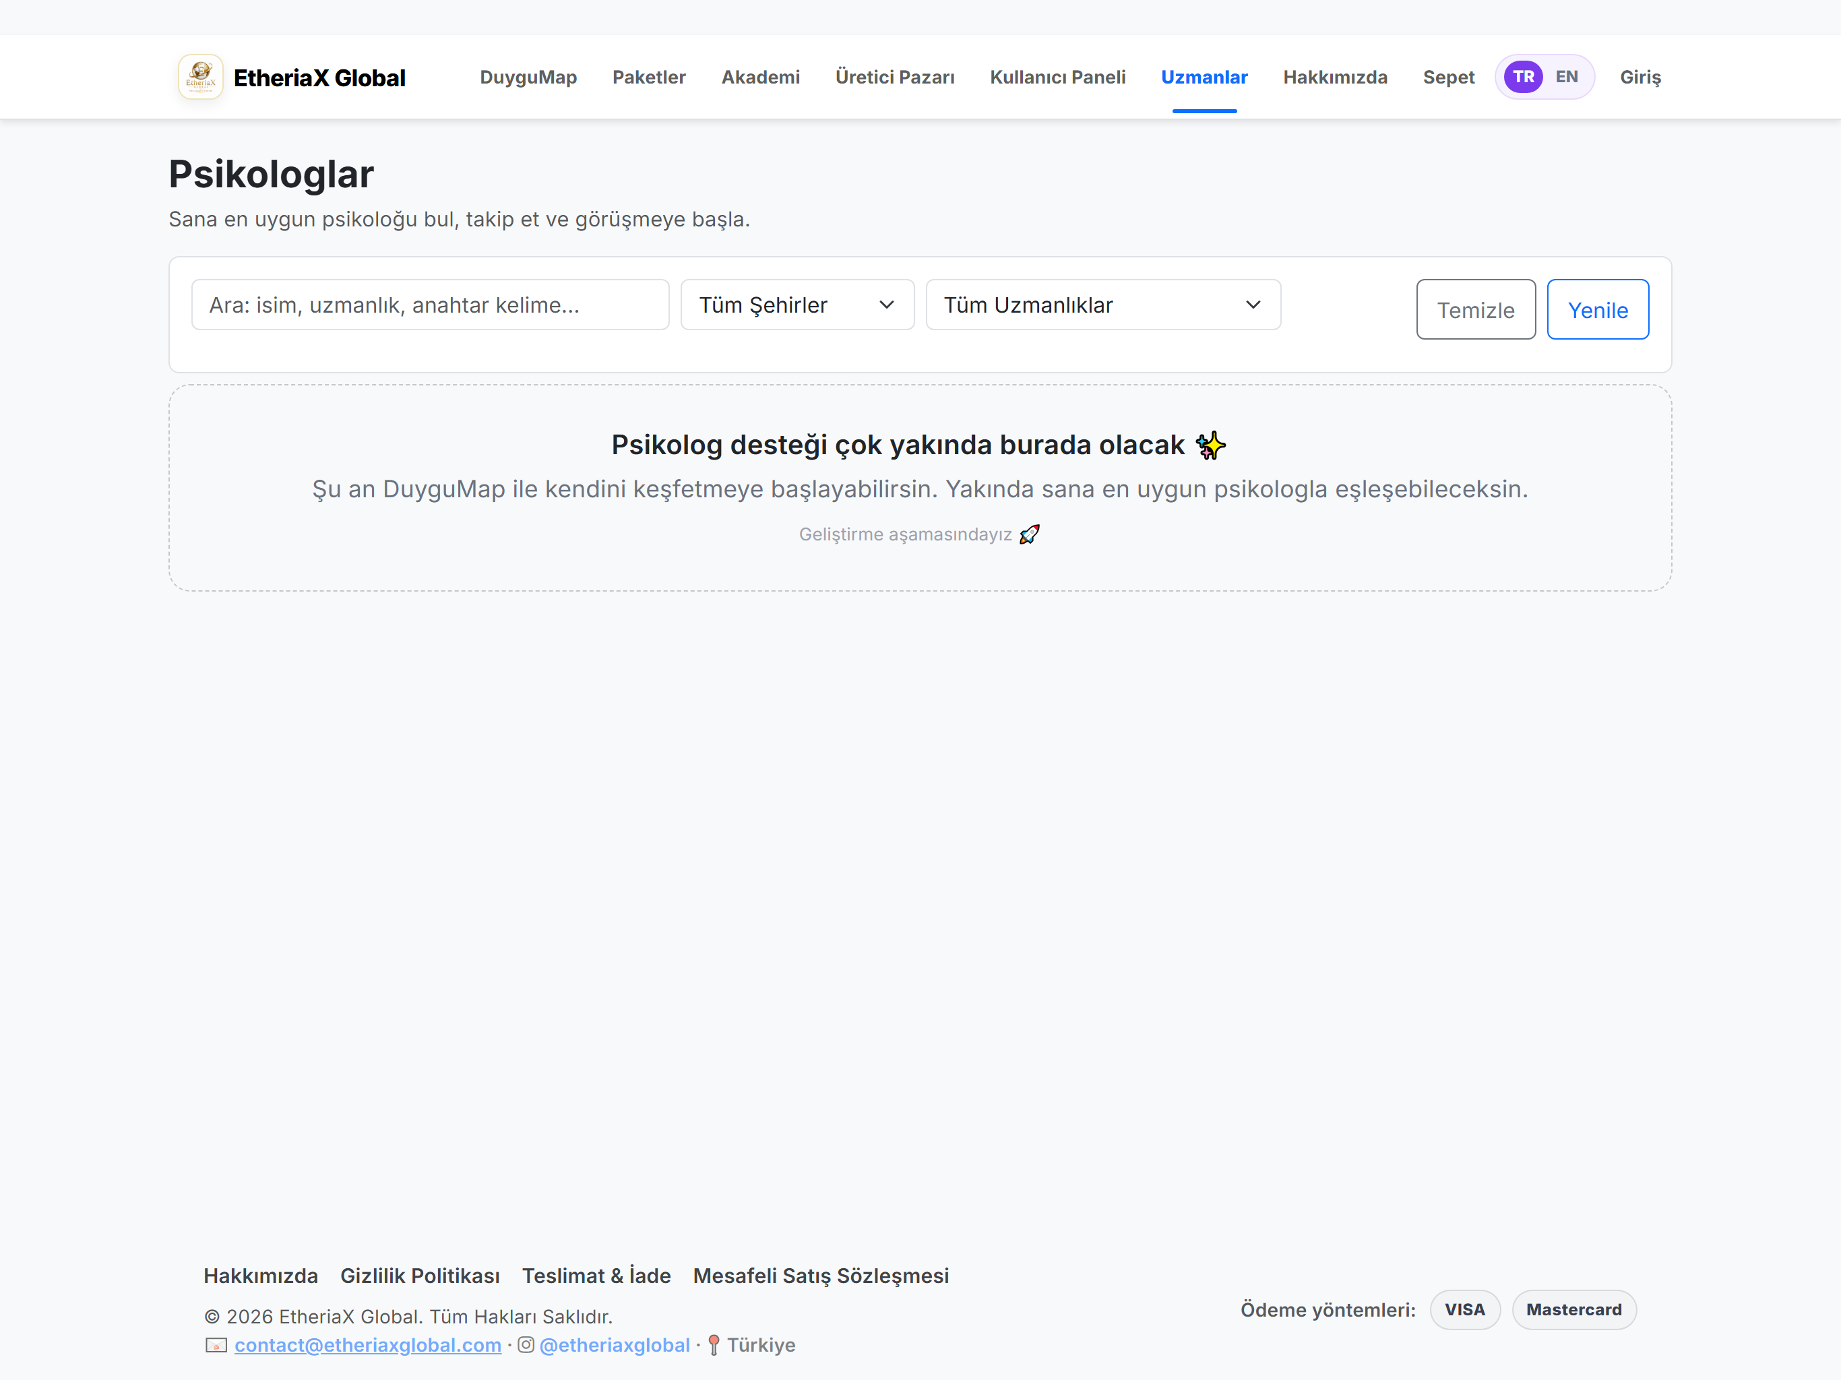Open the @etheriaxglobal Instagram link
The height and width of the screenshot is (1380, 1841).
click(615, 1345)
